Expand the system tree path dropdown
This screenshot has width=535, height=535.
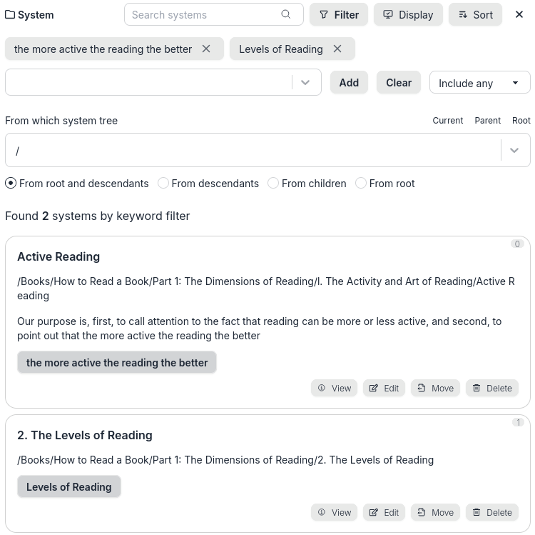[x=514, y=151]
